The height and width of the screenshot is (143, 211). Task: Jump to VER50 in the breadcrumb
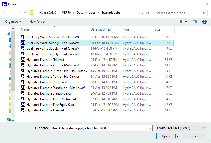pyautogui.click(x=66, y=13)
